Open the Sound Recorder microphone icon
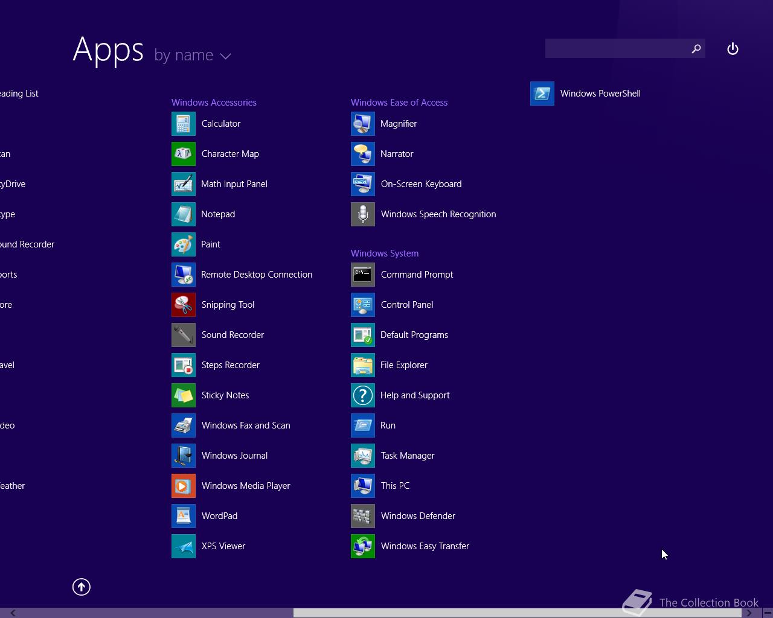The height and width of the screenshot is (618, 773). 184,335
